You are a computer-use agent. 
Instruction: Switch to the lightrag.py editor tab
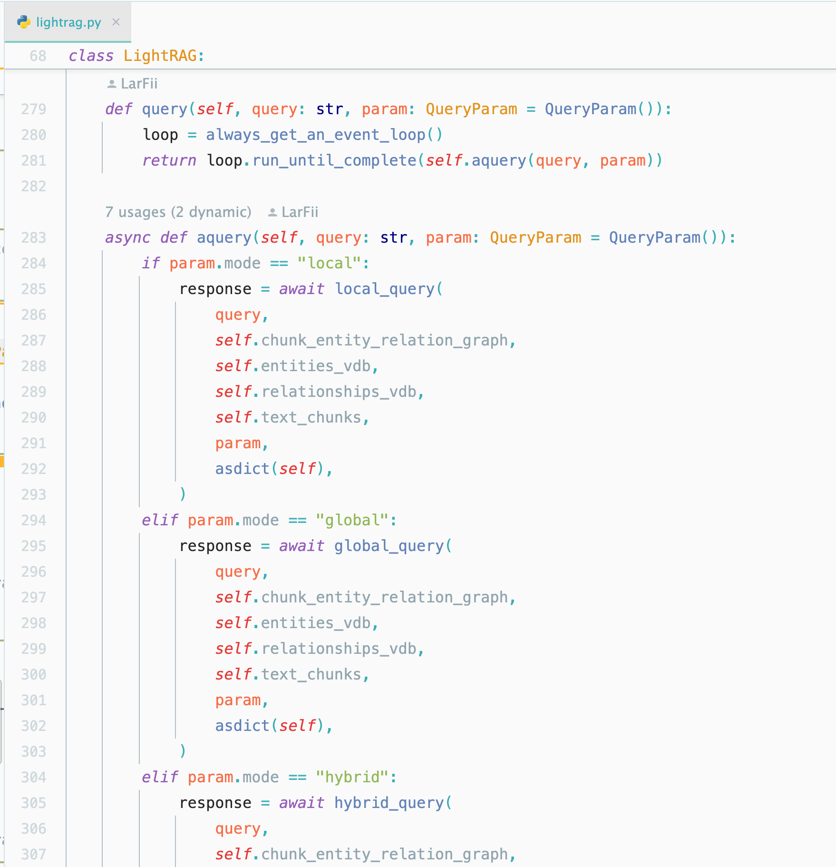(x=68, y=22)
